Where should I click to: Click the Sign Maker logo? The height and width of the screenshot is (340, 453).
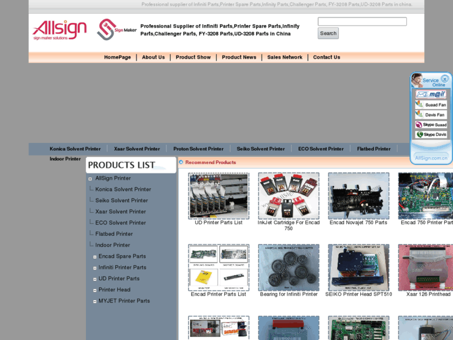[x=117, y=29]
